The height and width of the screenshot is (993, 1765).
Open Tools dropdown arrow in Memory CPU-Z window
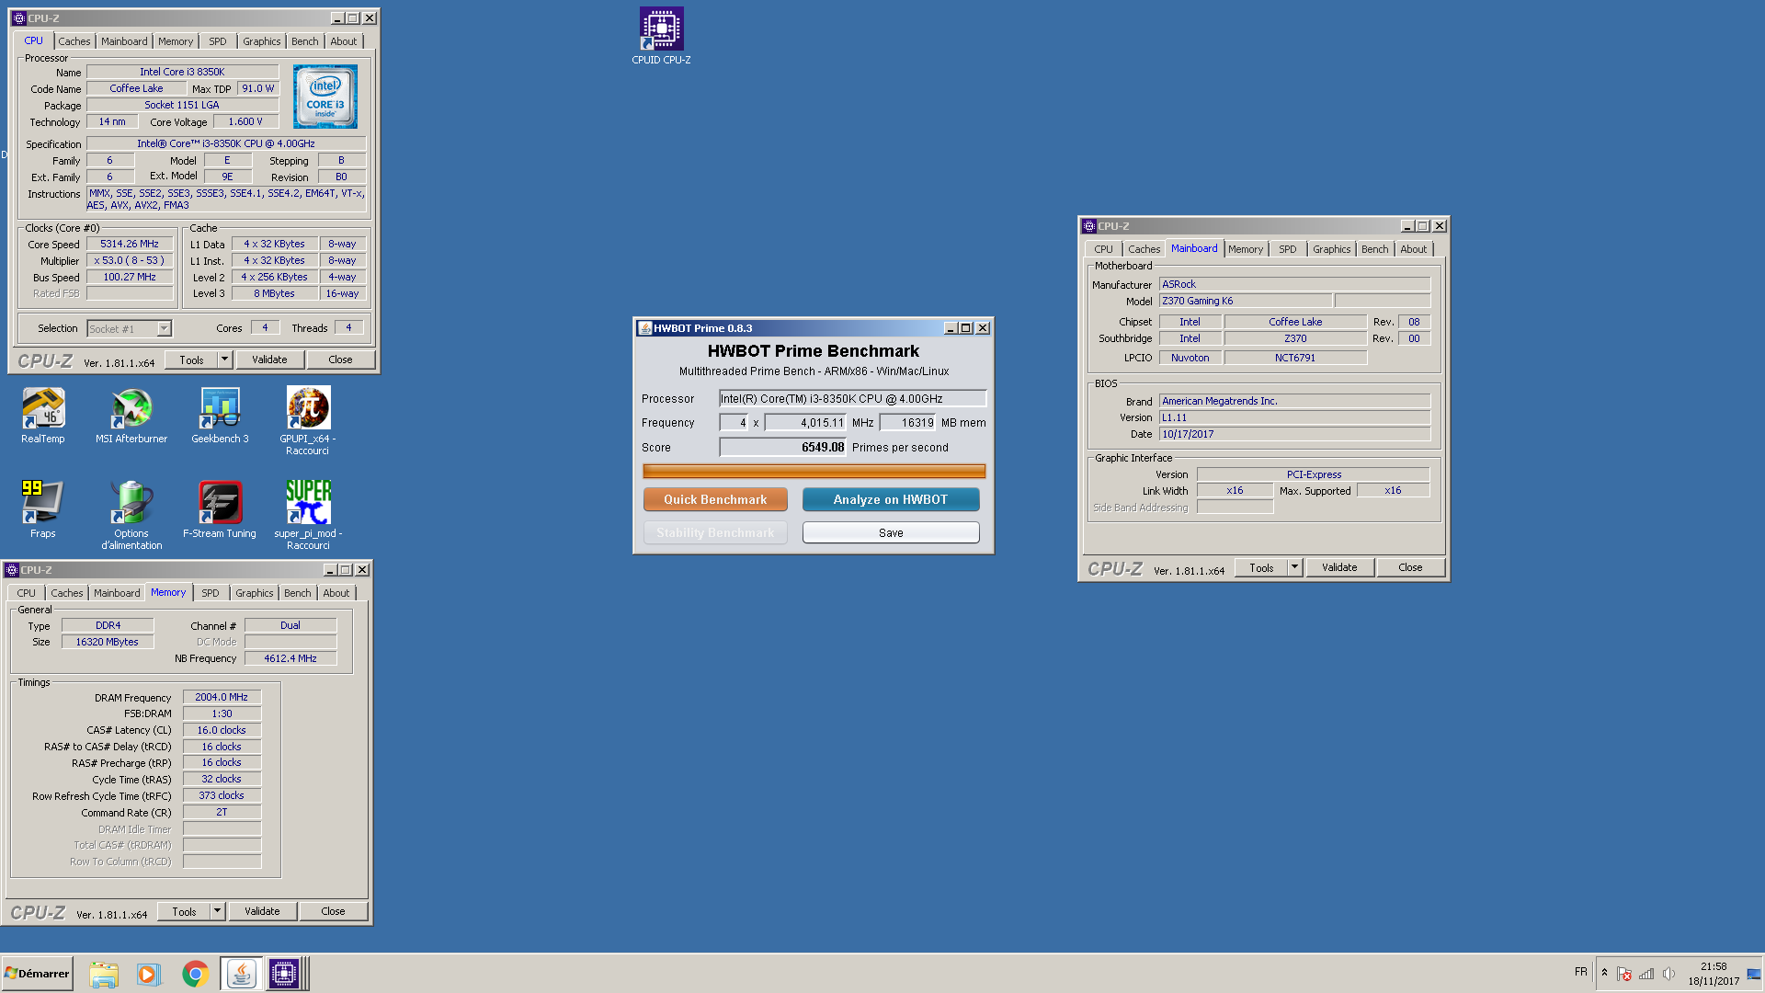pos(218,911)
